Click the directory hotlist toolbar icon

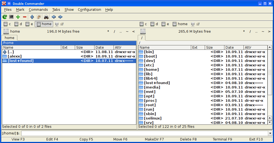pyautogui.click(x=39, y=17)
